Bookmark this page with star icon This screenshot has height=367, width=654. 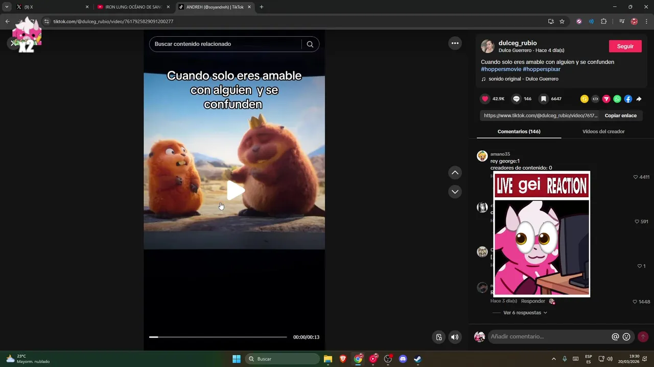coord(562,21)
